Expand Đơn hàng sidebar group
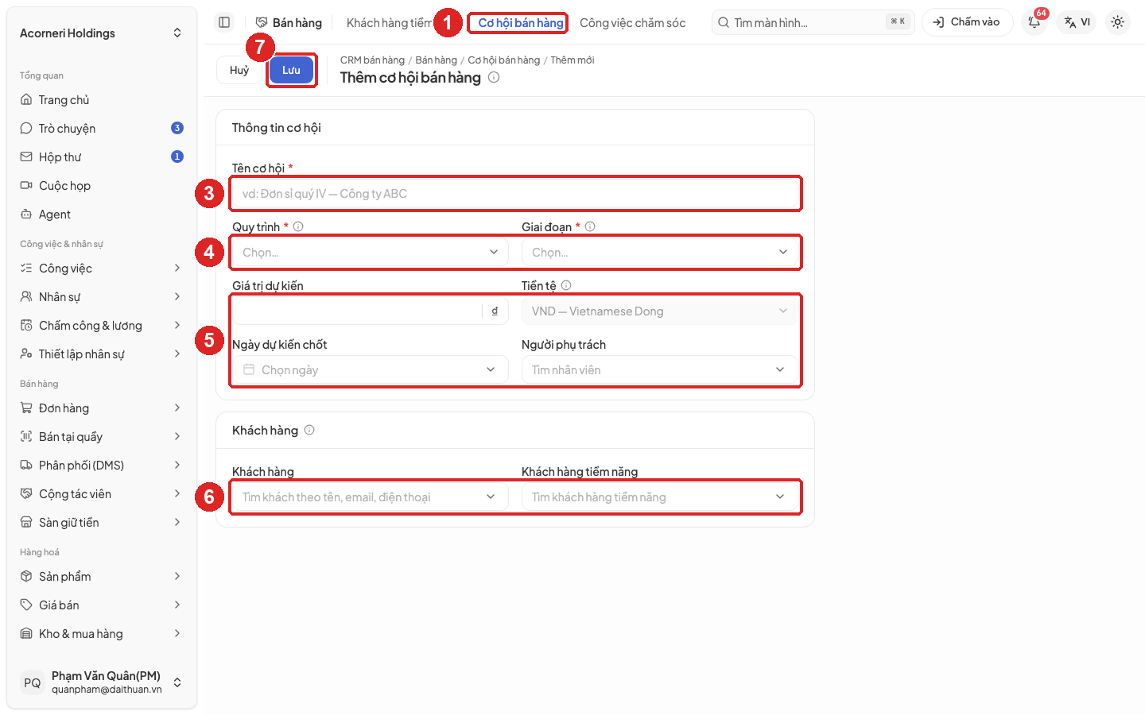The image size is (1145, 715). [x=102, y=408]
